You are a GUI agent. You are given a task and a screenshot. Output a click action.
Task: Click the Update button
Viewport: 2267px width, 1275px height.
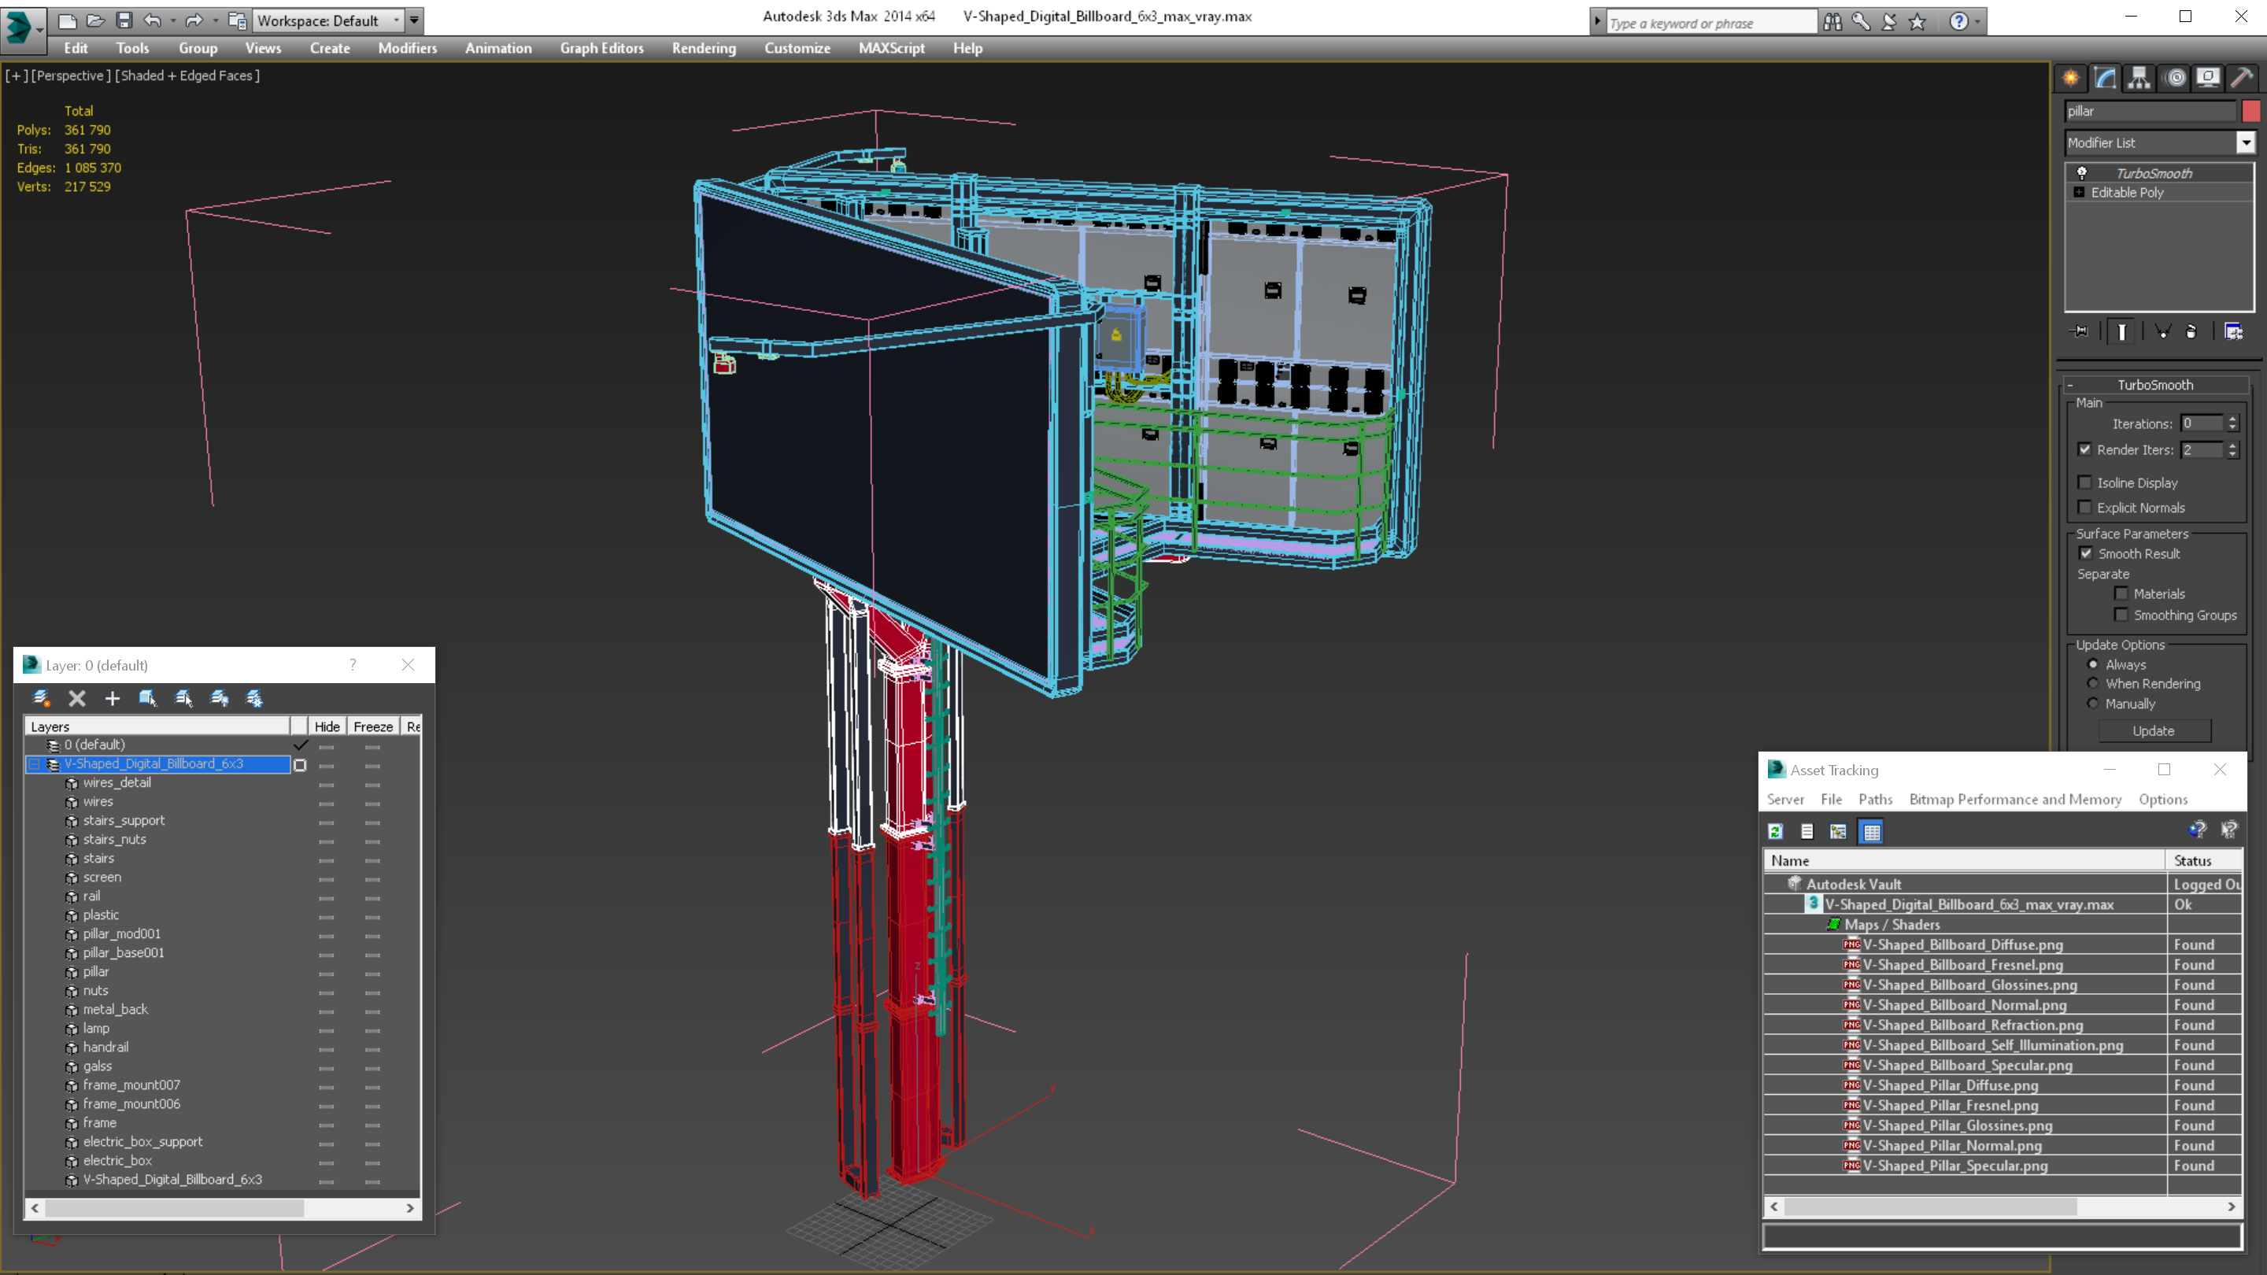coord(2154,730)
